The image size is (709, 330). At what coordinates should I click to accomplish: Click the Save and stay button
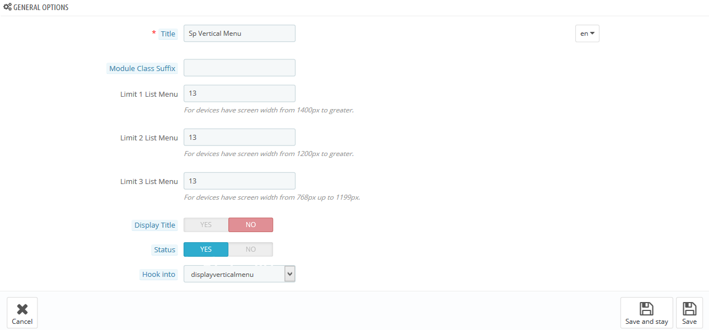pyautogui.click(x=646, y=313)
